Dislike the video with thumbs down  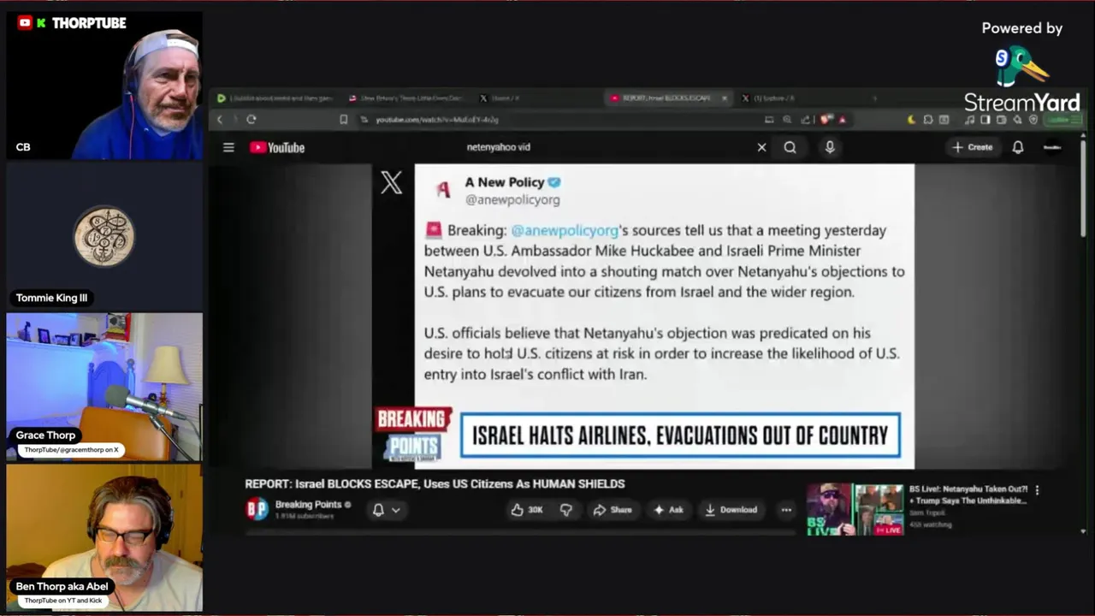pyautogui.click(x=565, y=510)
